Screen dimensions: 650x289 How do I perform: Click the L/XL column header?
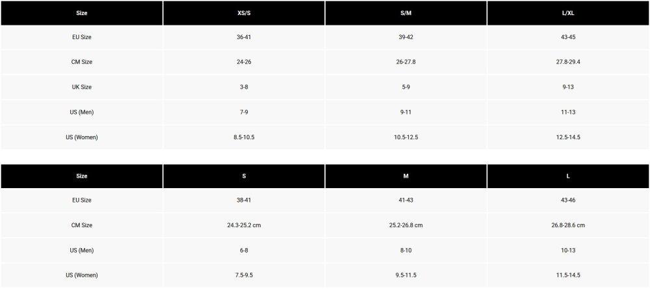(567, 13)
